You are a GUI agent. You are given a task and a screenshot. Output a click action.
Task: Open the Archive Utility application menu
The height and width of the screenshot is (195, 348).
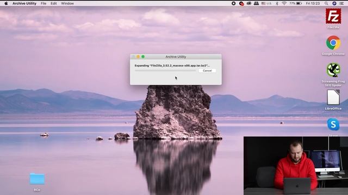(24, 3)
